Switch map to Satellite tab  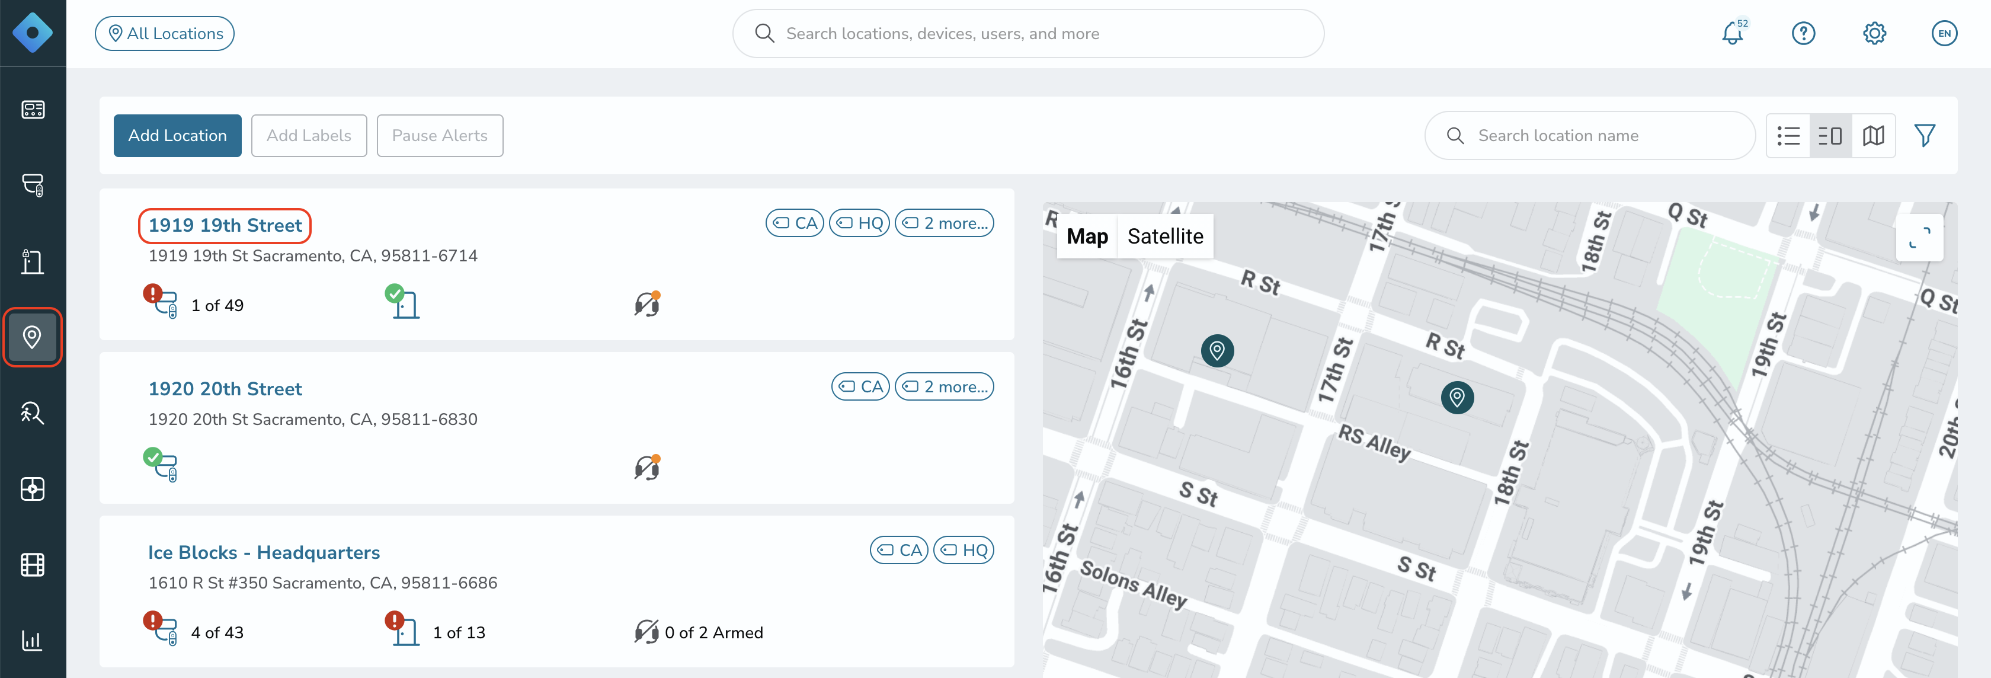pos(1165,236)
